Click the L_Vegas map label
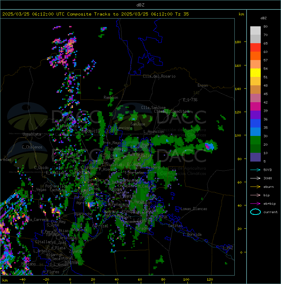281x284 pixels. (x=39, y=190)
